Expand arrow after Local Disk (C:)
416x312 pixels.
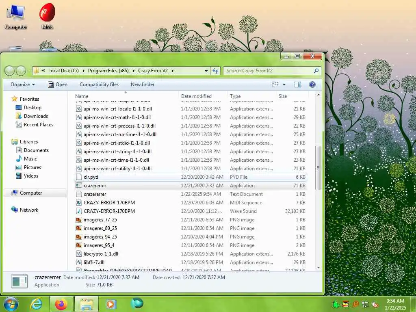tap(83, 71)
